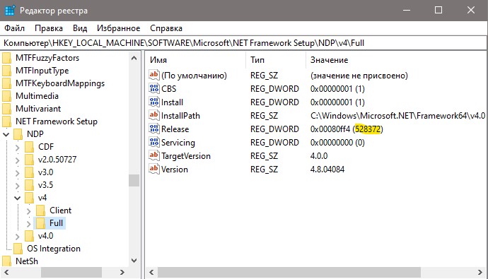Screen dimensions: 488x279
Task: Click tree pane scroll down arrow
Action: pyautogui.click(x=134, y=261)
